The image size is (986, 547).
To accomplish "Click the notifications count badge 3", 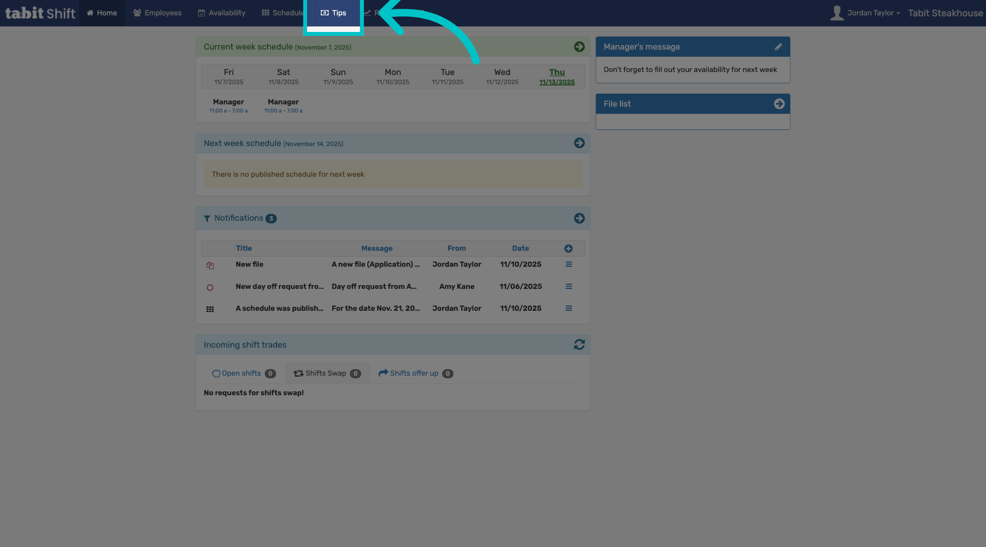I will point(271,218).
